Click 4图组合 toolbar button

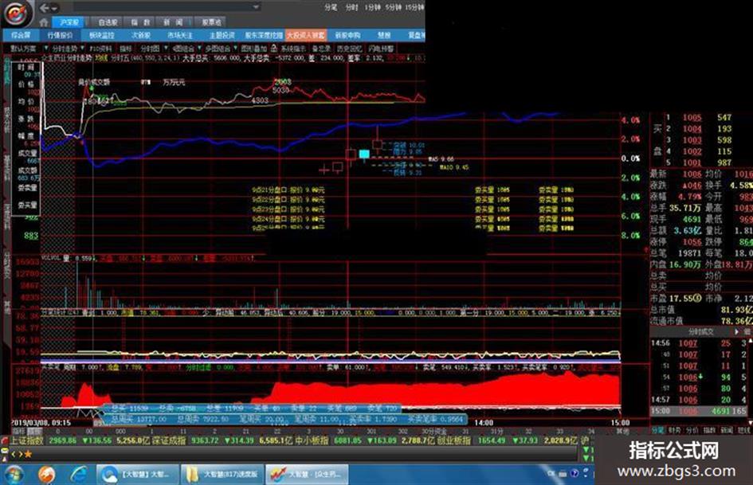[183, 49]
